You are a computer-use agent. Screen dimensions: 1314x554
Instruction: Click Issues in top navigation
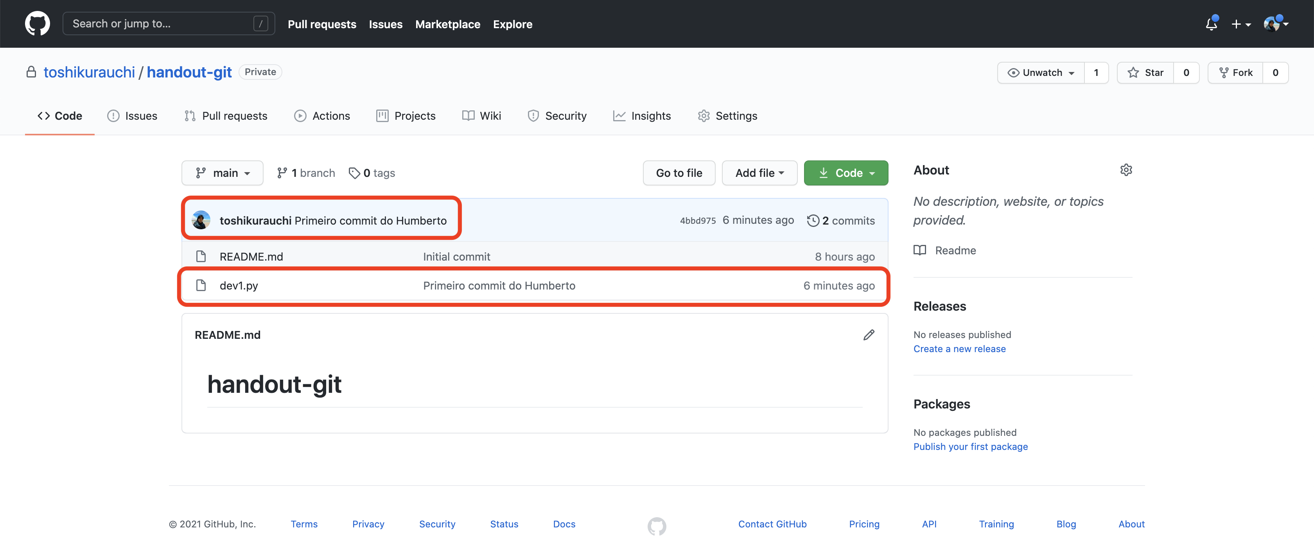pyautogui.click(x=386, y=24)
